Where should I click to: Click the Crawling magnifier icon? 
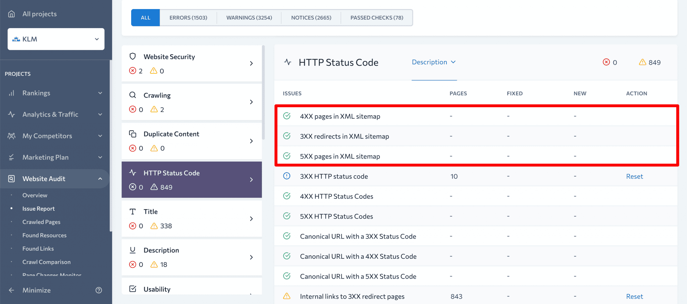click(x=133, y=95)
